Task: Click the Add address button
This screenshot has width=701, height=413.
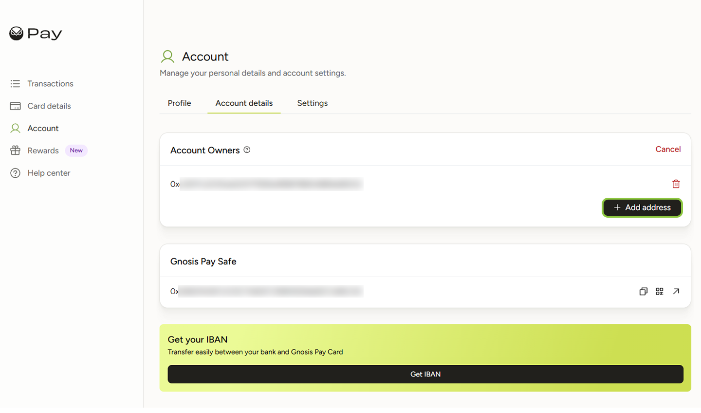Action: coord(642,207)
